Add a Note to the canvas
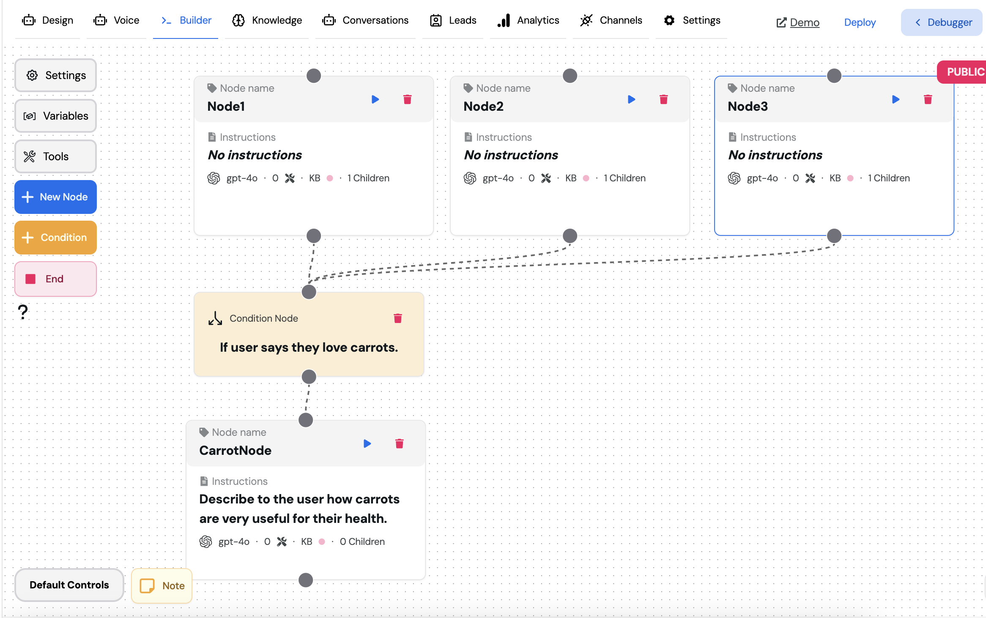 pyautogui.click(x=162, y=586)
